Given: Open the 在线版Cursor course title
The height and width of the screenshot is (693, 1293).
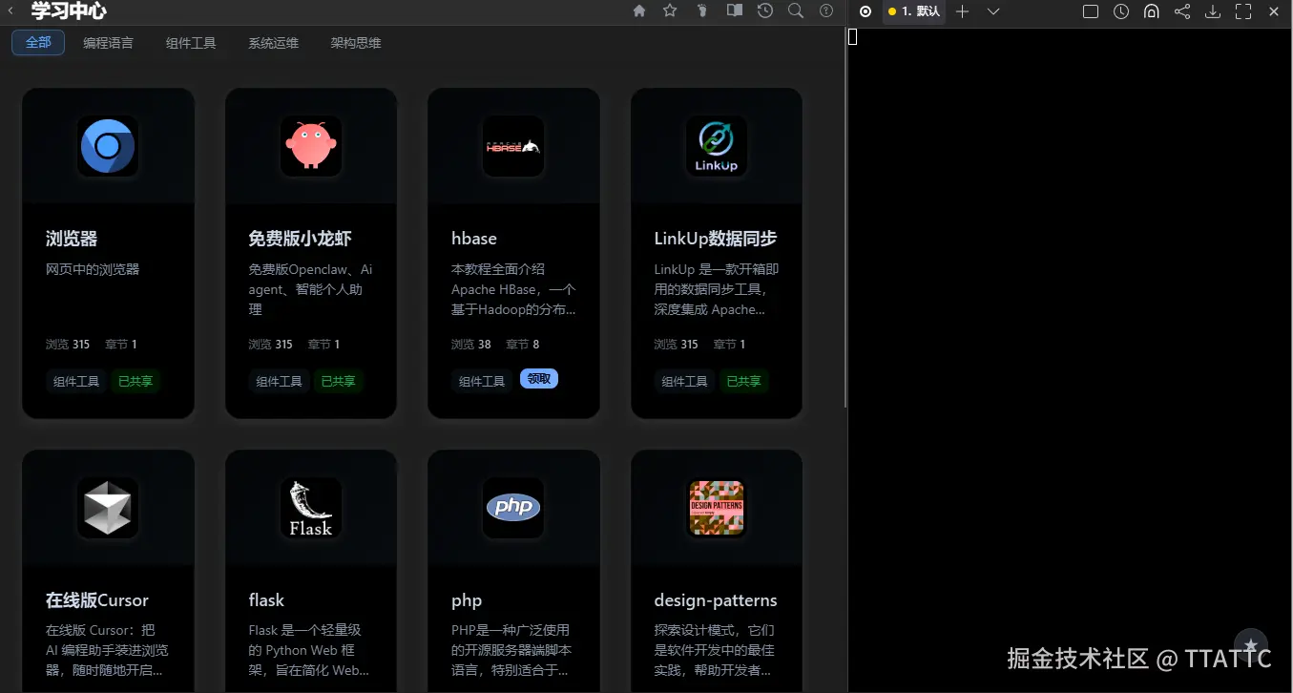Looking at the screenshot, I should coord(97,600).
